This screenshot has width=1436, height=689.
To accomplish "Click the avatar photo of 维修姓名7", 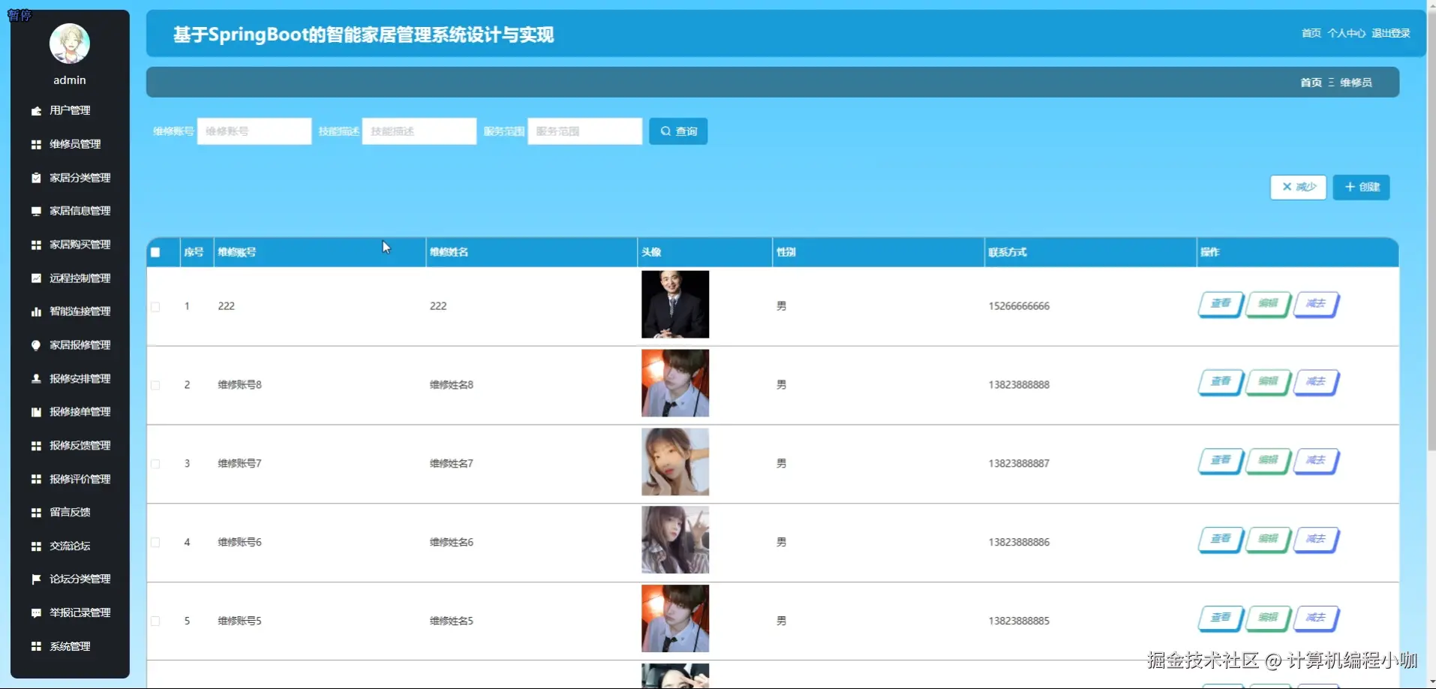I will pos(675,462).
